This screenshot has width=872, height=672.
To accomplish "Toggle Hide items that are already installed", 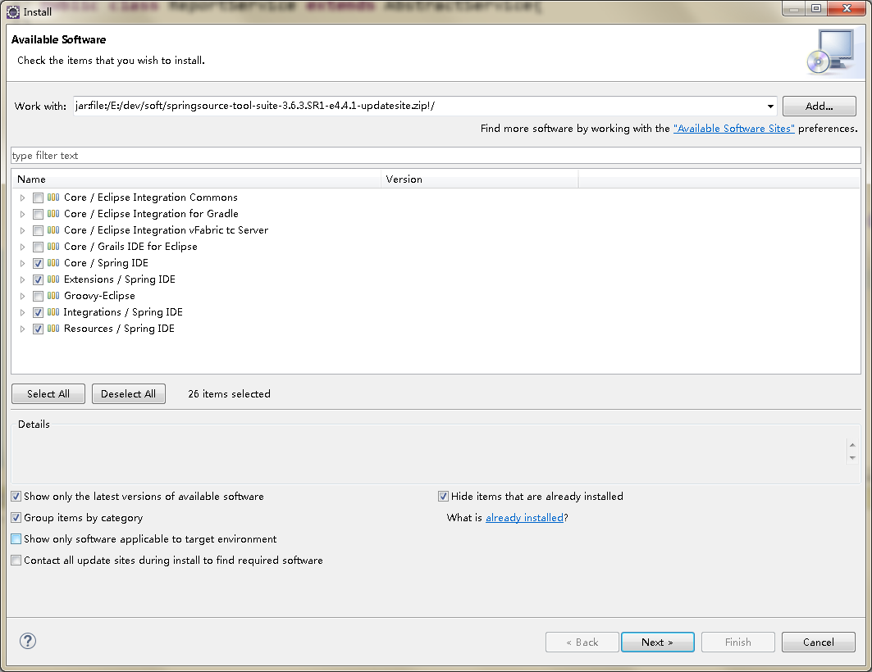I will pos(443,497).
